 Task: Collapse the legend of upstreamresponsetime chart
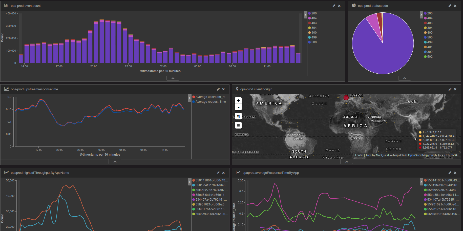(190, 98)
